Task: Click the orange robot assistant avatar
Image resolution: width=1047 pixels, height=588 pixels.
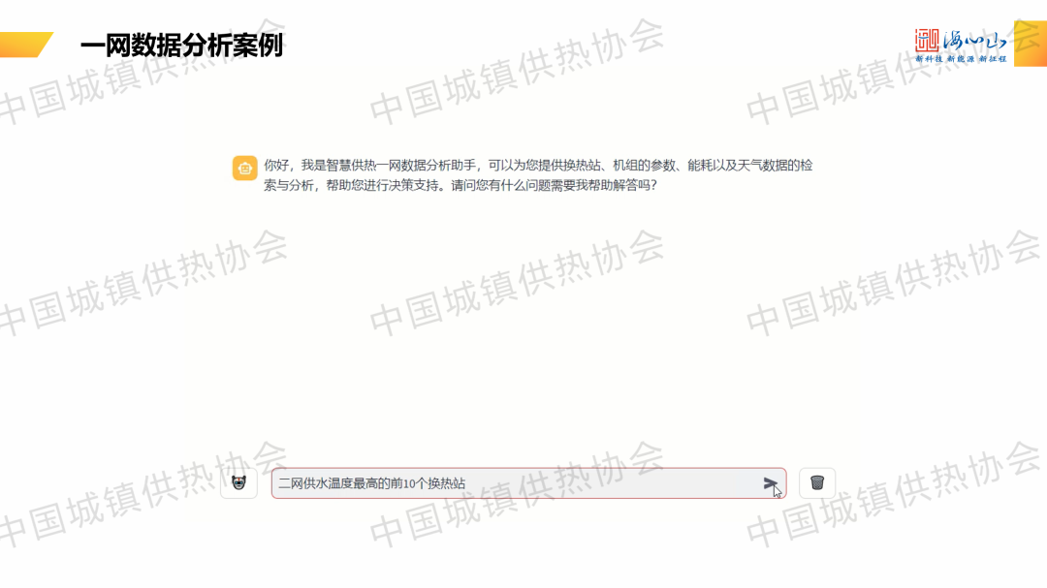Action: pos(244,168)
